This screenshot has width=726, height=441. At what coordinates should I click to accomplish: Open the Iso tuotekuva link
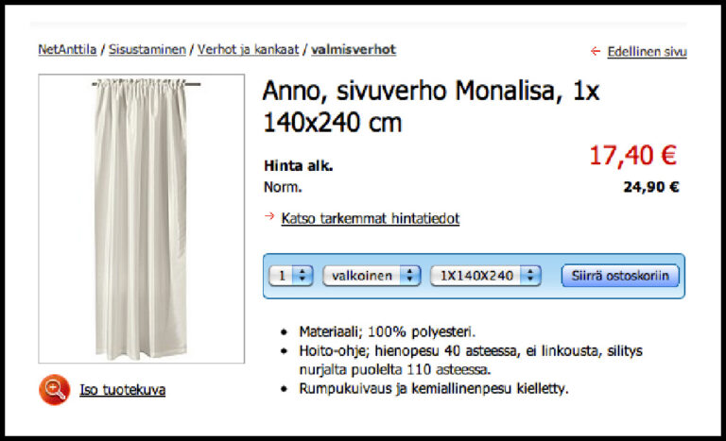click(x=122, y=390)
